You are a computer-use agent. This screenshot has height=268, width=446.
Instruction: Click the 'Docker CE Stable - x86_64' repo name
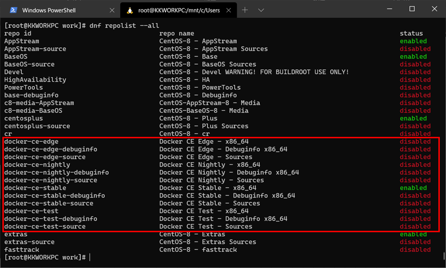208,188
